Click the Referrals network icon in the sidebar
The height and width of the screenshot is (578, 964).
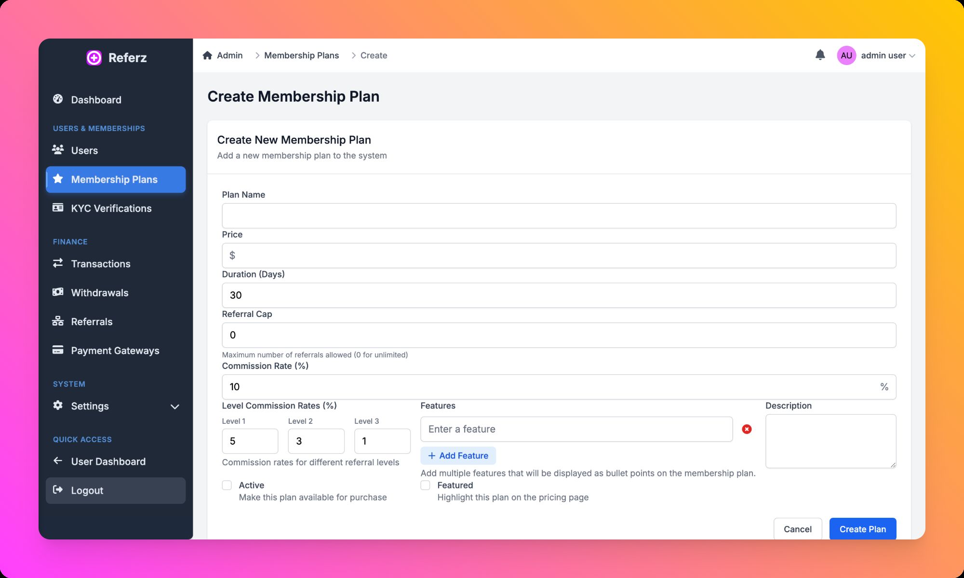tap(58, 321)
